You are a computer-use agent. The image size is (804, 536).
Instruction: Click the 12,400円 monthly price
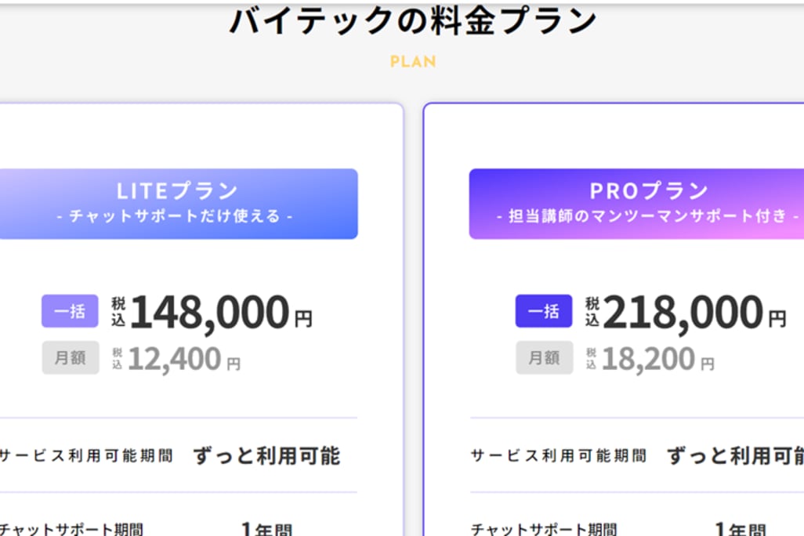click(x=174, y=359)
